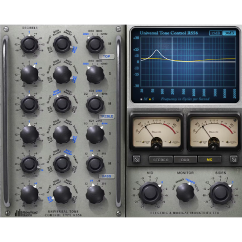This screenshot has height=242, width=242.
Task: Select MS processing mode
Action: 210,160
